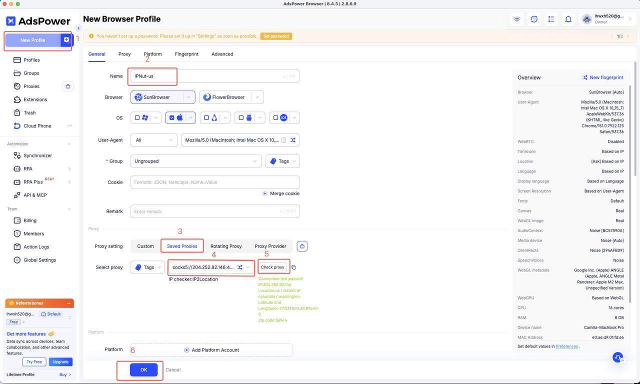The height and width of the screenshot is (384, 640).
Task: Open Trash in the sidebar
Action: click(x=29, y=112)
